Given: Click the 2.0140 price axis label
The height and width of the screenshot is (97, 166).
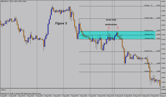Looking at the screenshot, I should 163,54.
